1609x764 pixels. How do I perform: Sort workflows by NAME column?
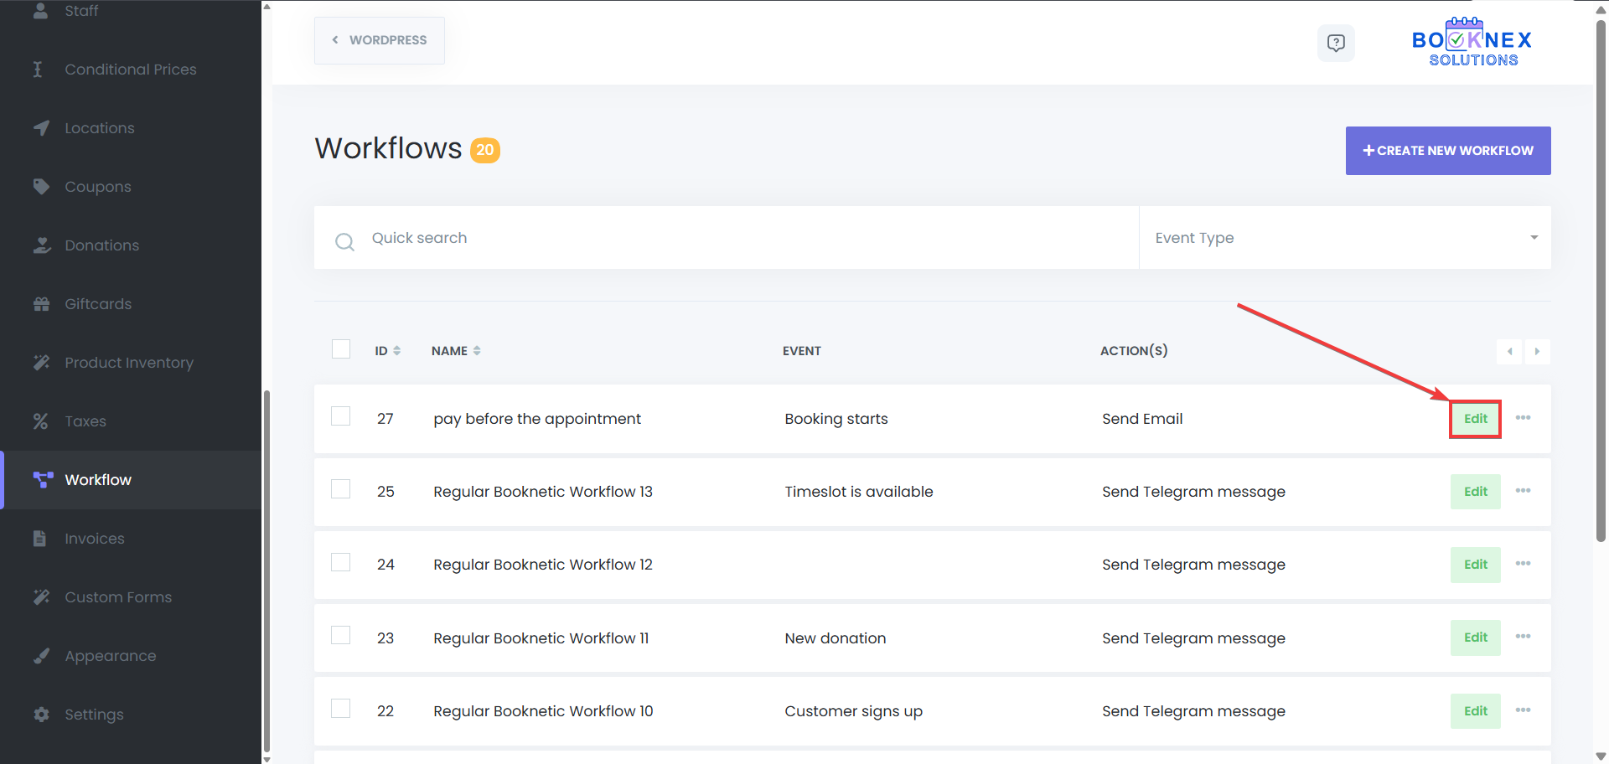pyautogui.click(x=456, y=351)
